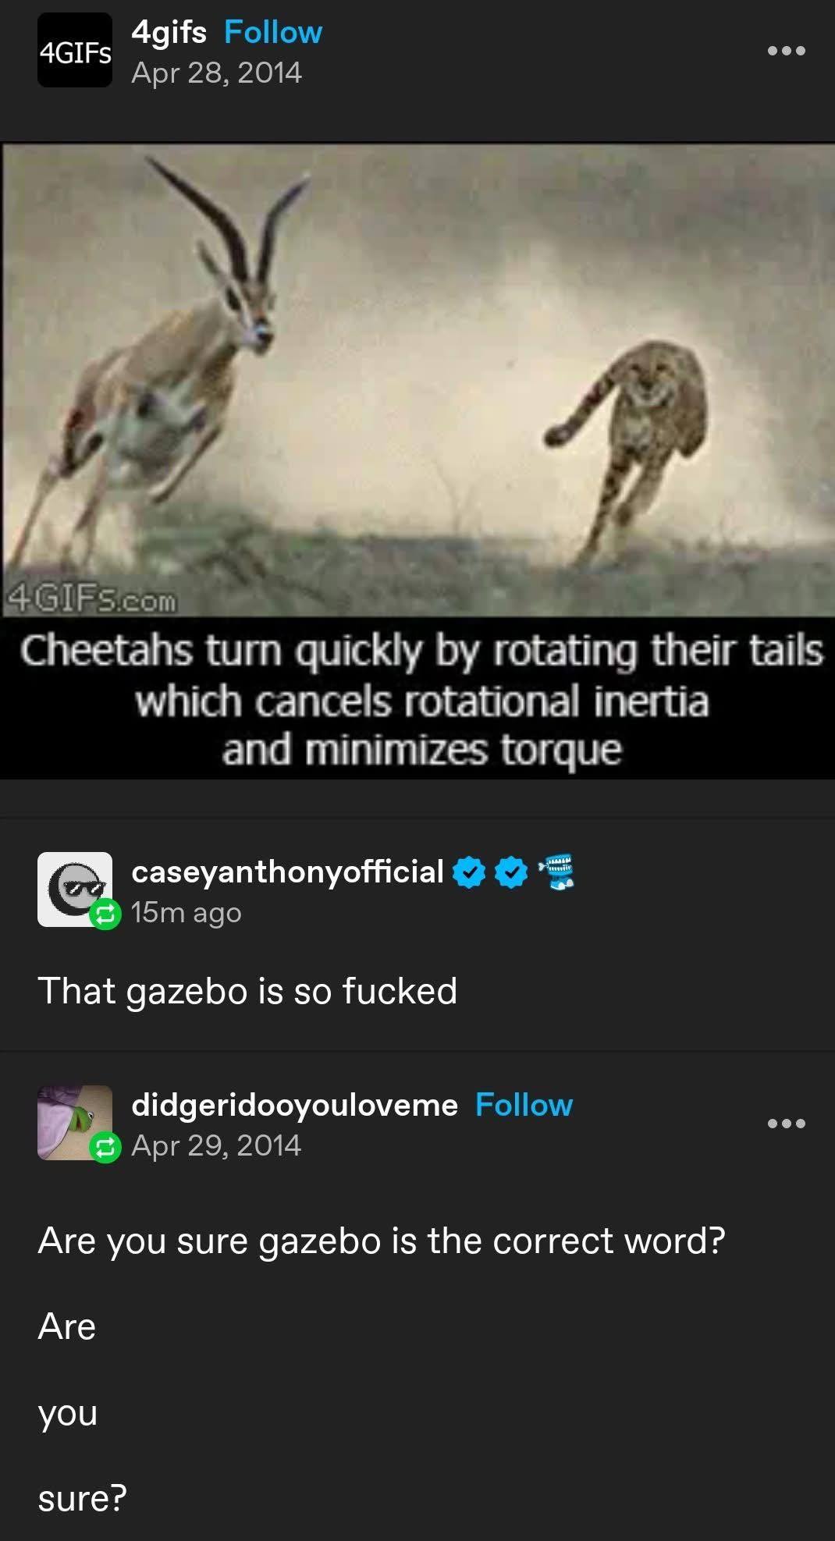Click the second blue checkmark badge

tap(511, 872)
